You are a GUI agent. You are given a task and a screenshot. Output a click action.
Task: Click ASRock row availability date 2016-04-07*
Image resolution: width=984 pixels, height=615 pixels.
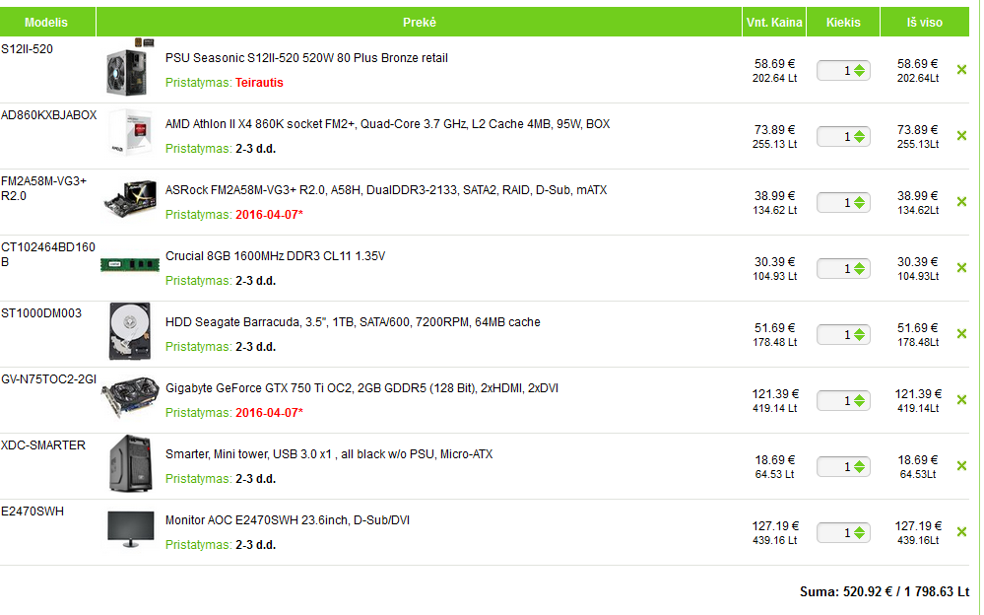click(x=269, y=214)
